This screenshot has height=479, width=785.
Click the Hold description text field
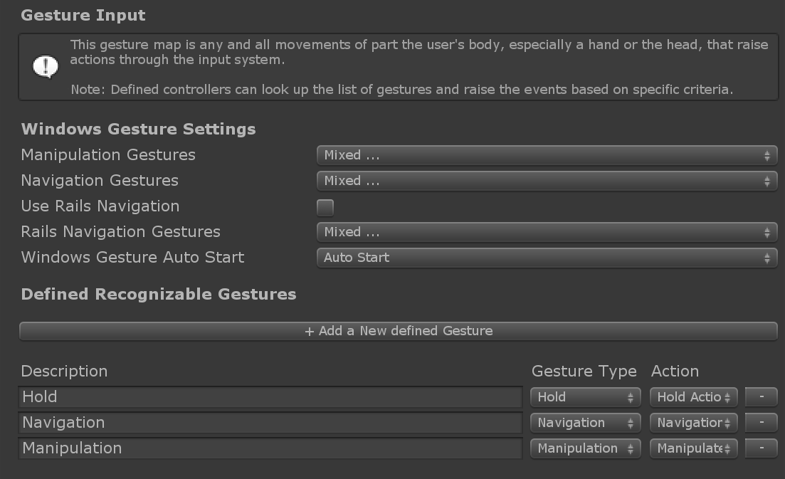click(270, 397)
